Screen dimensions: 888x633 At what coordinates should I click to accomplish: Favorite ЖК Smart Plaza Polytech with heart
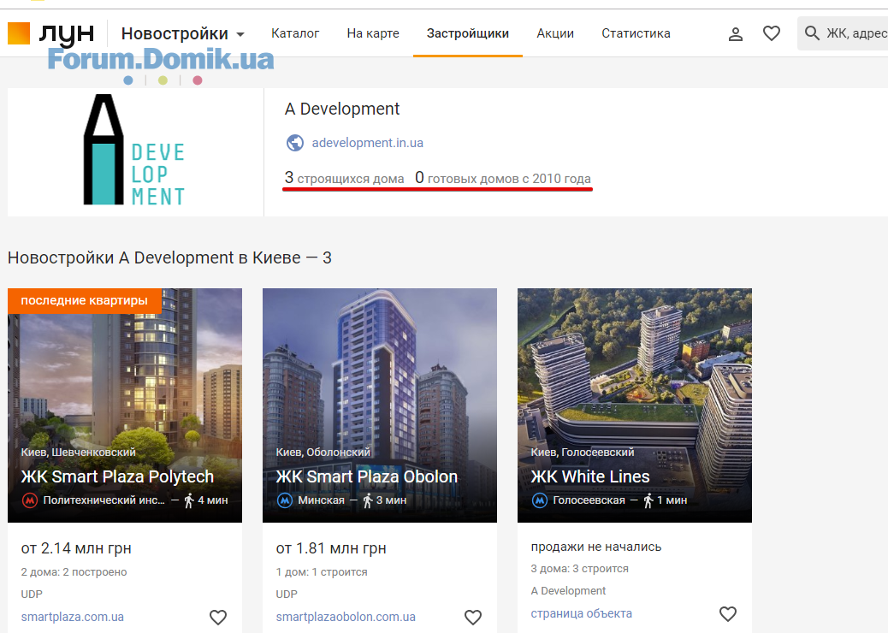[x=218, y=617]
